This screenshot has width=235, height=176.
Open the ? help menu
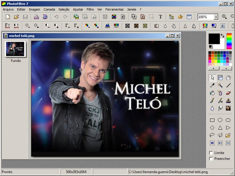pyautogui.click(x=140, y=9)
